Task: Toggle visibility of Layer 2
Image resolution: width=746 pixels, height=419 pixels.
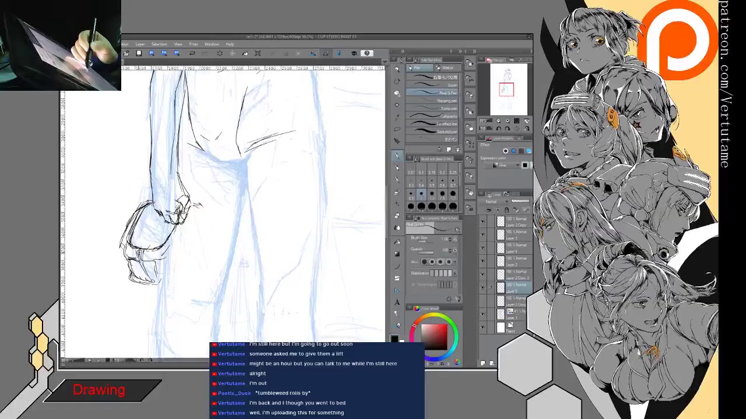Action: 482,261
